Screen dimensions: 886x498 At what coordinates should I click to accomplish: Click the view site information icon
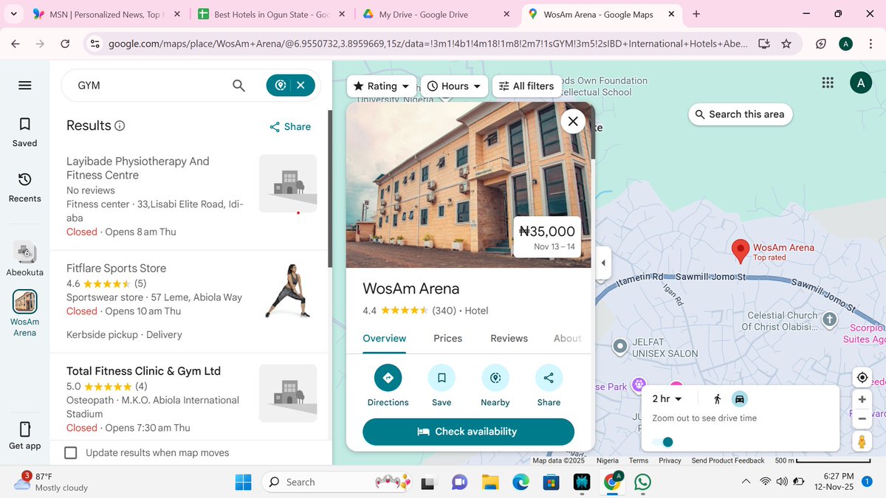pos(95,44)
